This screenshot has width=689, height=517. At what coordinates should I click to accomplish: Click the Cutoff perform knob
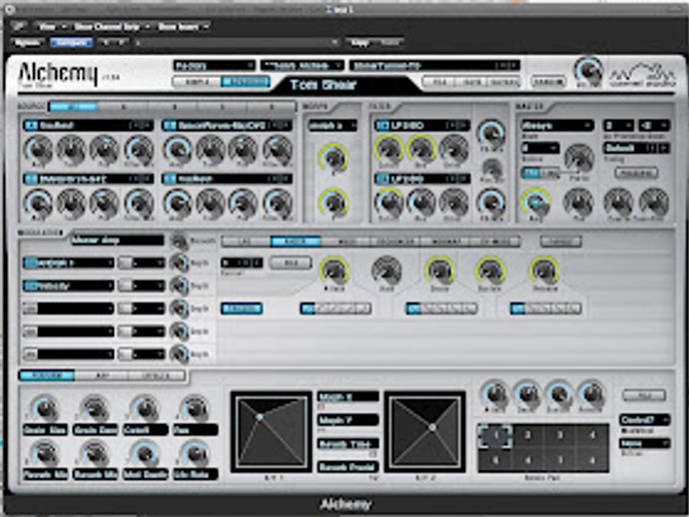(x=145, y=409)
